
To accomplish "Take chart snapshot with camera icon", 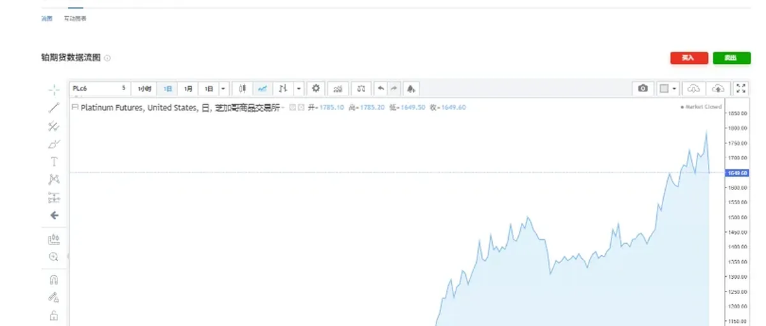I will [x=643, y=88].
